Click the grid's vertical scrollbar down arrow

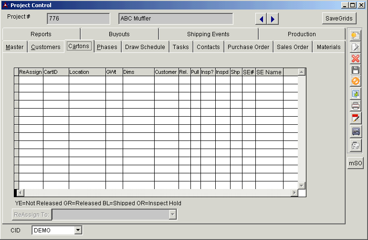click(302, 185)
